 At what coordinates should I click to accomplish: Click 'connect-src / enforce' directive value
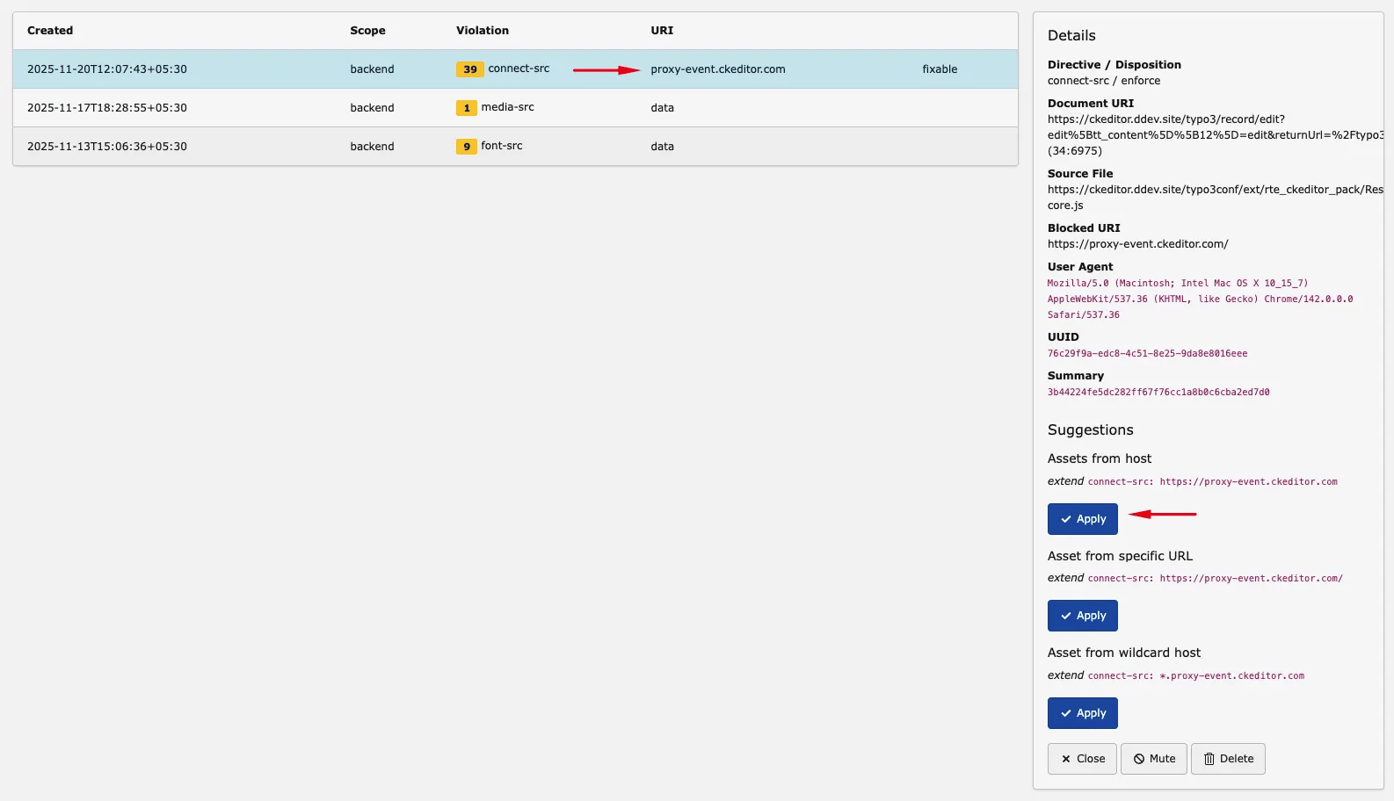pos(1104,81)
